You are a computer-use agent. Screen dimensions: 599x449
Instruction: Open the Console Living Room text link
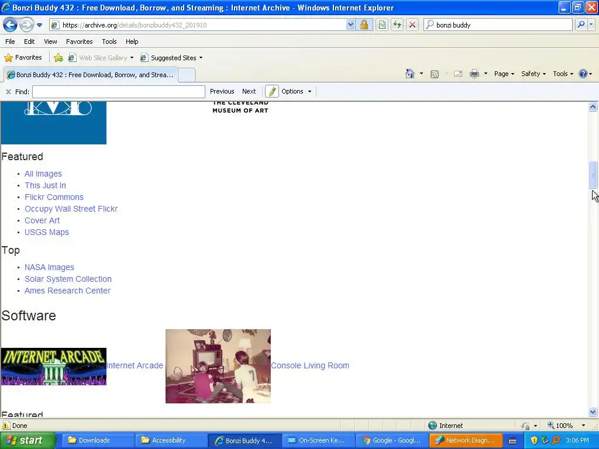[x=310, y=365]
